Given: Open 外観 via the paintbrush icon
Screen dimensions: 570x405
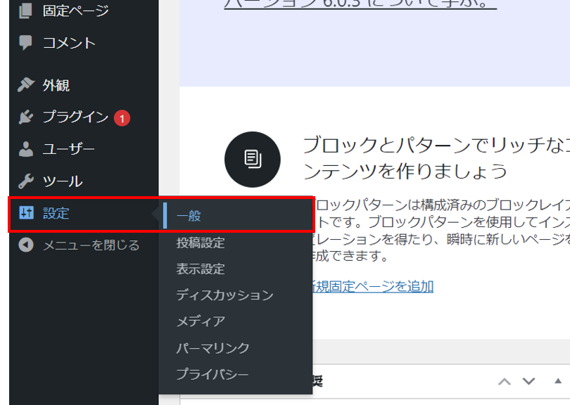Looking at the screenshot, I should pyautogui.click(x=26, y=85).
